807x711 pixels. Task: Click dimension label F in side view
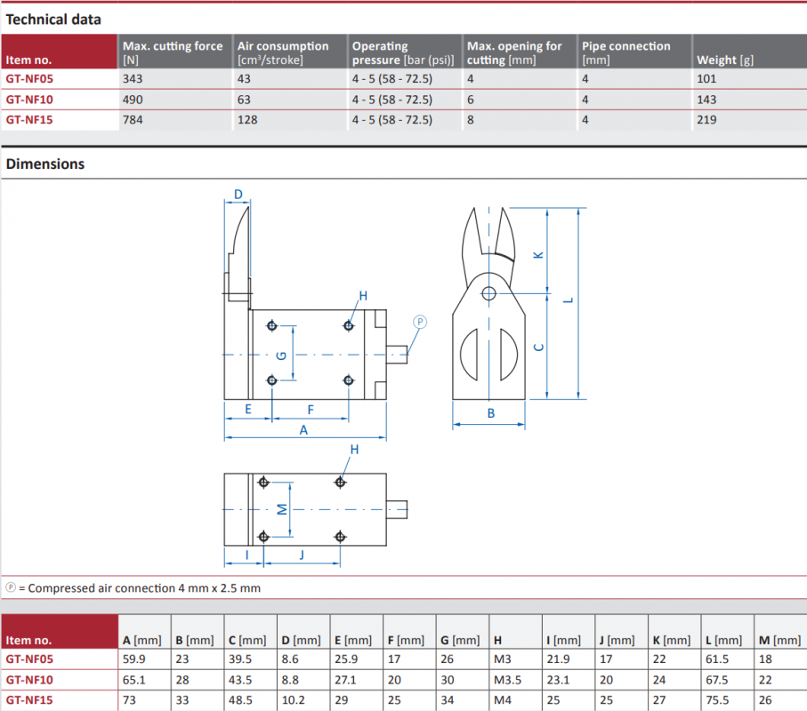coord(311,410)
